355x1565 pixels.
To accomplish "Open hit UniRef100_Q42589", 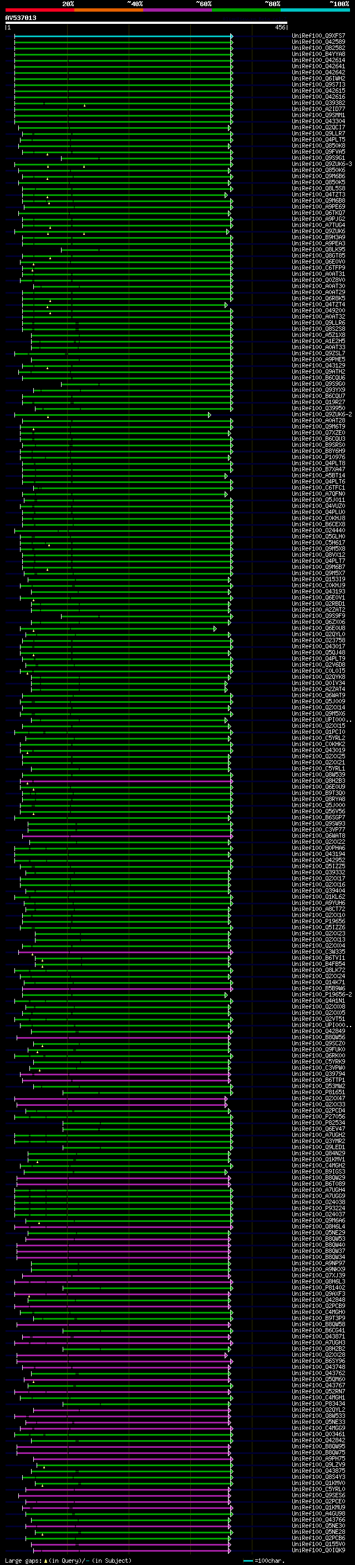I will pos(318,42).
